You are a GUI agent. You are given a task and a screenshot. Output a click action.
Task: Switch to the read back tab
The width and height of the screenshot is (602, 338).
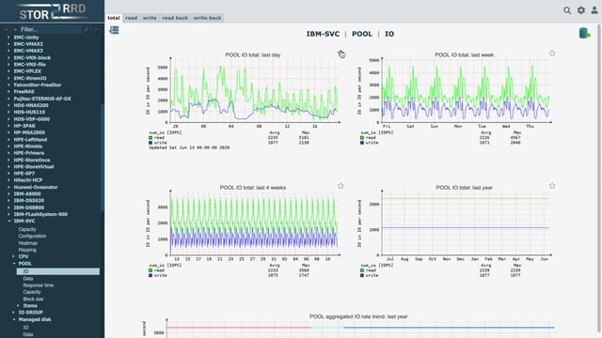click(175, 18)
